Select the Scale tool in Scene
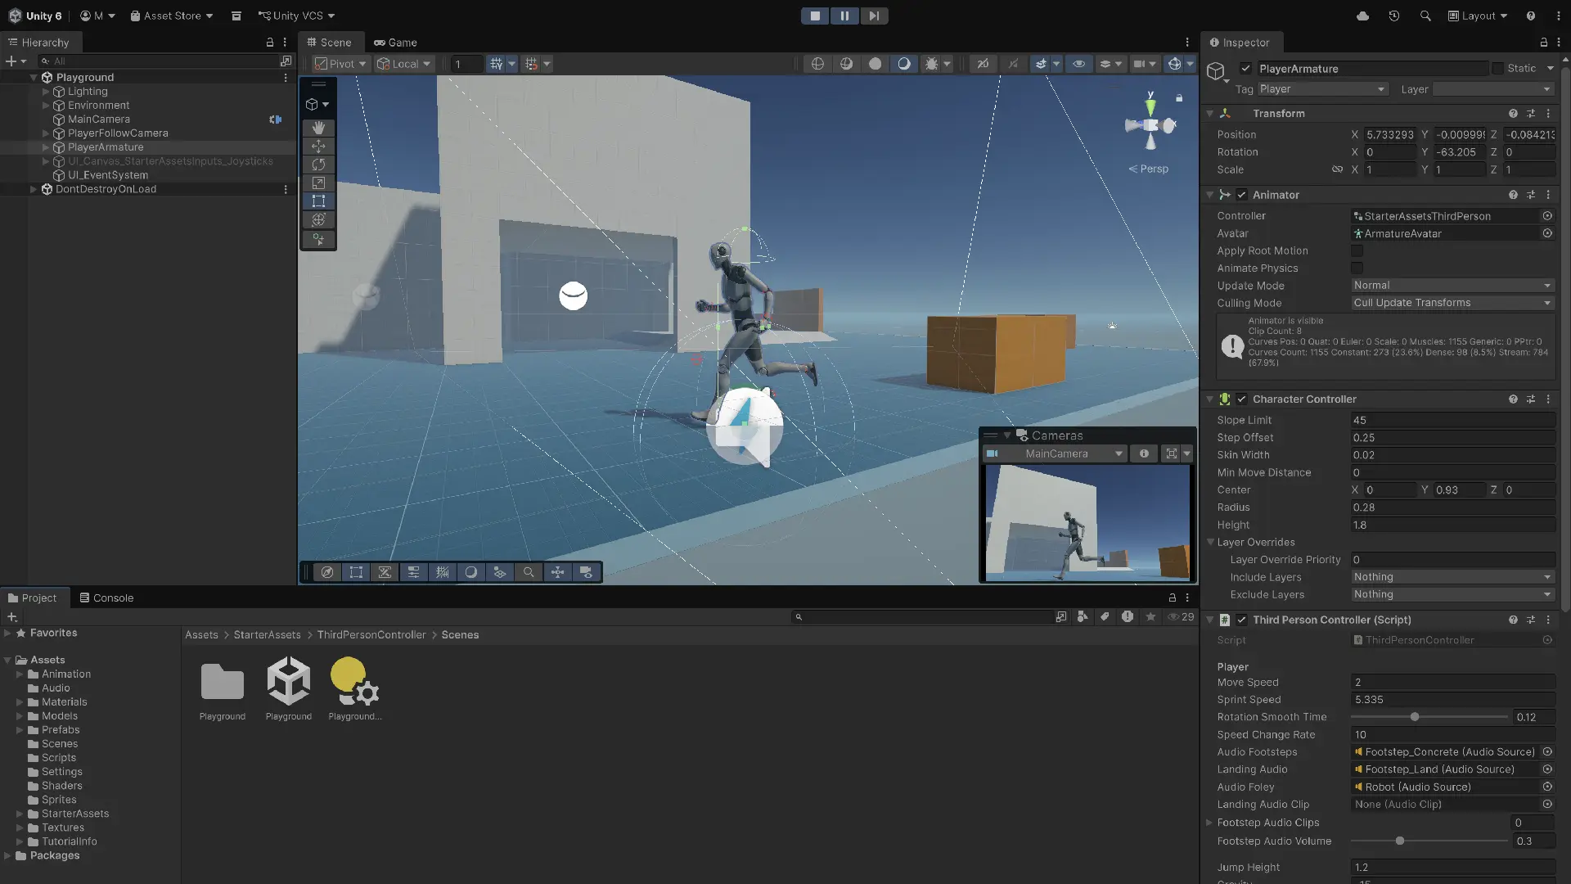The width and height of the screenshot is (1571, 884). [x=318, y=183]
